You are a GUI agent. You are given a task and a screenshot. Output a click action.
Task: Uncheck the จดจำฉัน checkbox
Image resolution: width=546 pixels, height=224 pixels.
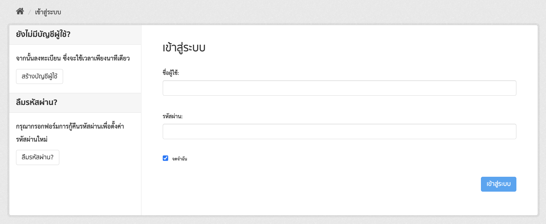click(166, 158)
